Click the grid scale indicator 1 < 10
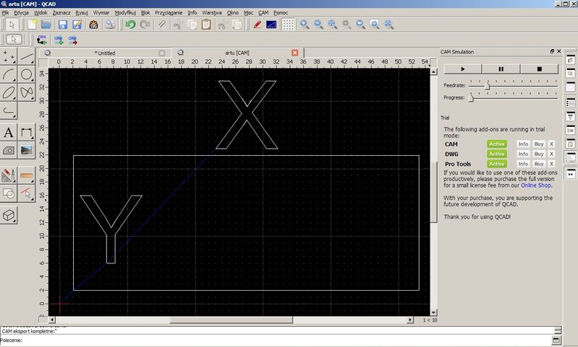The image size is (578, 347). [430, 320]
